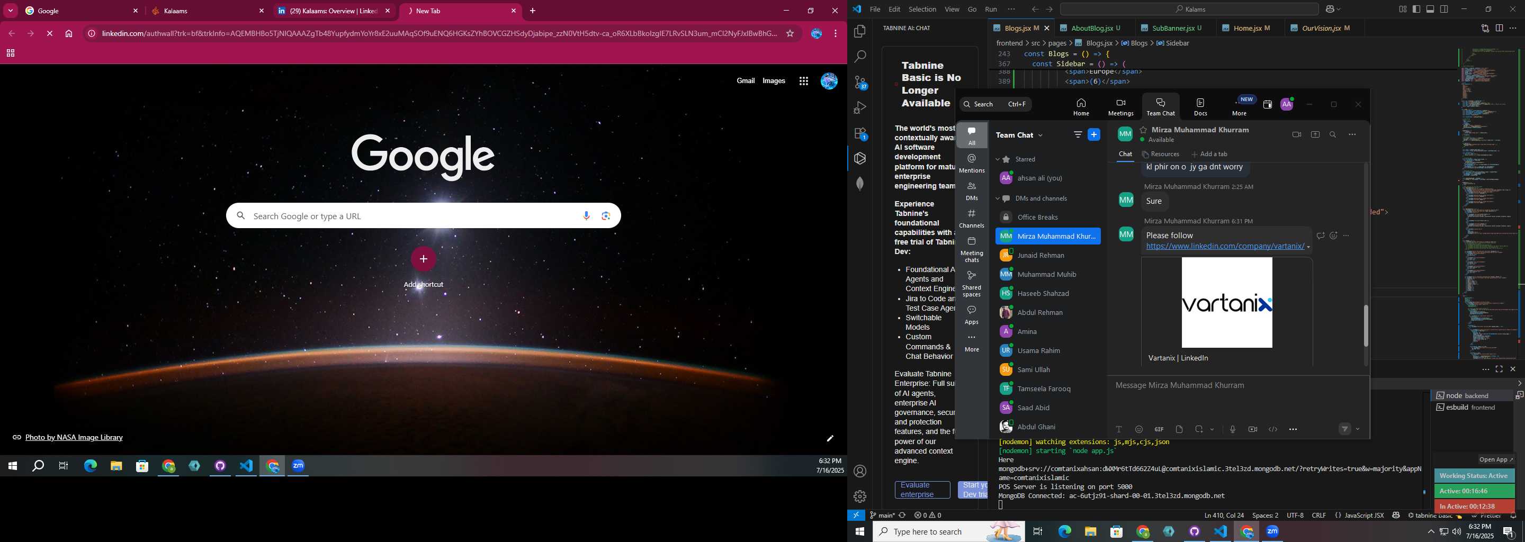Screen dimensions: 1525x542
Task: Open the send options chevron beside send button
Action: pos(1358,430)
